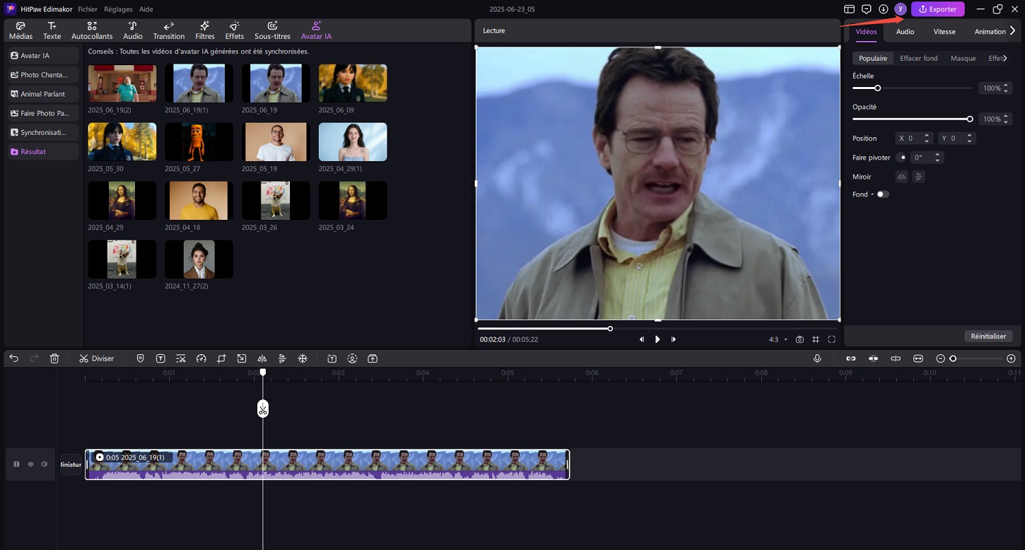Image resolution: width=1025 pixels, height=550 pixels.
Task: Toggle track audio mute speaker icon
Action: point(44,464)
